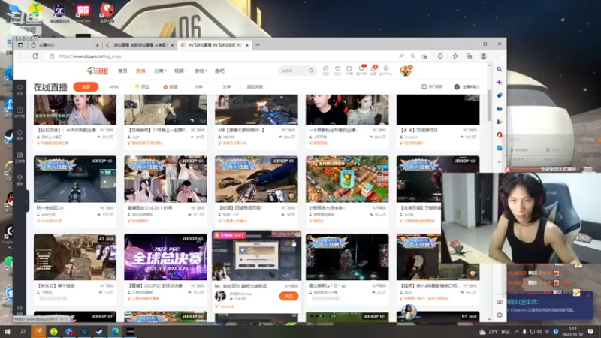Open the Edge tab actions icon left of tabs

[x=20, y=45]
